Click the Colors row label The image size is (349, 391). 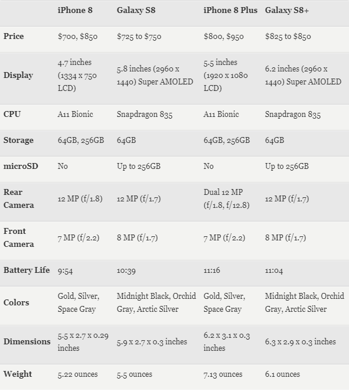[x=16, y=303]
